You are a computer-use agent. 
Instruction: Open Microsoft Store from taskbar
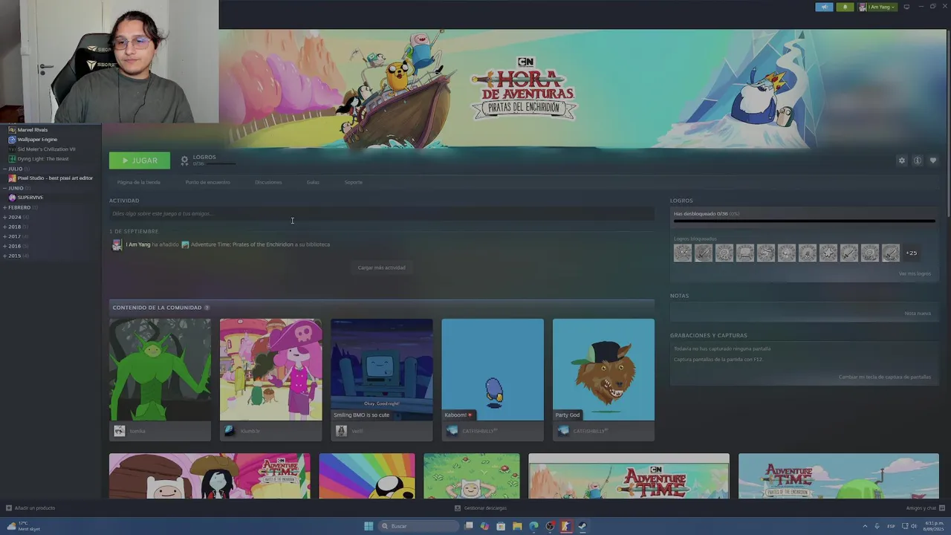pyautogui.click(x=501, y=526)
